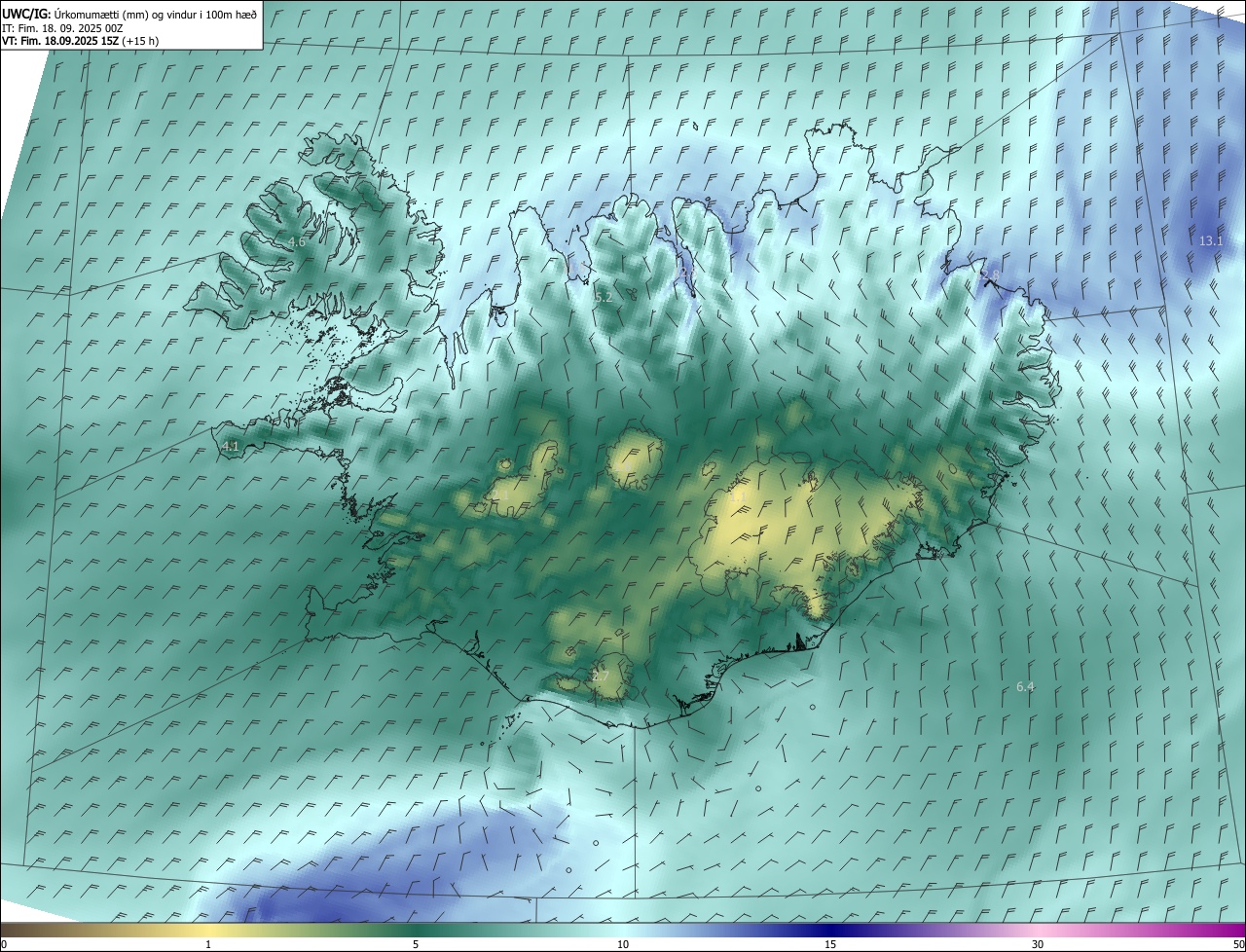The width and height of the screenshot is (1246, 952).
Task: Click the 4.6 value label on Westfjords
Action: click(297, 241)
